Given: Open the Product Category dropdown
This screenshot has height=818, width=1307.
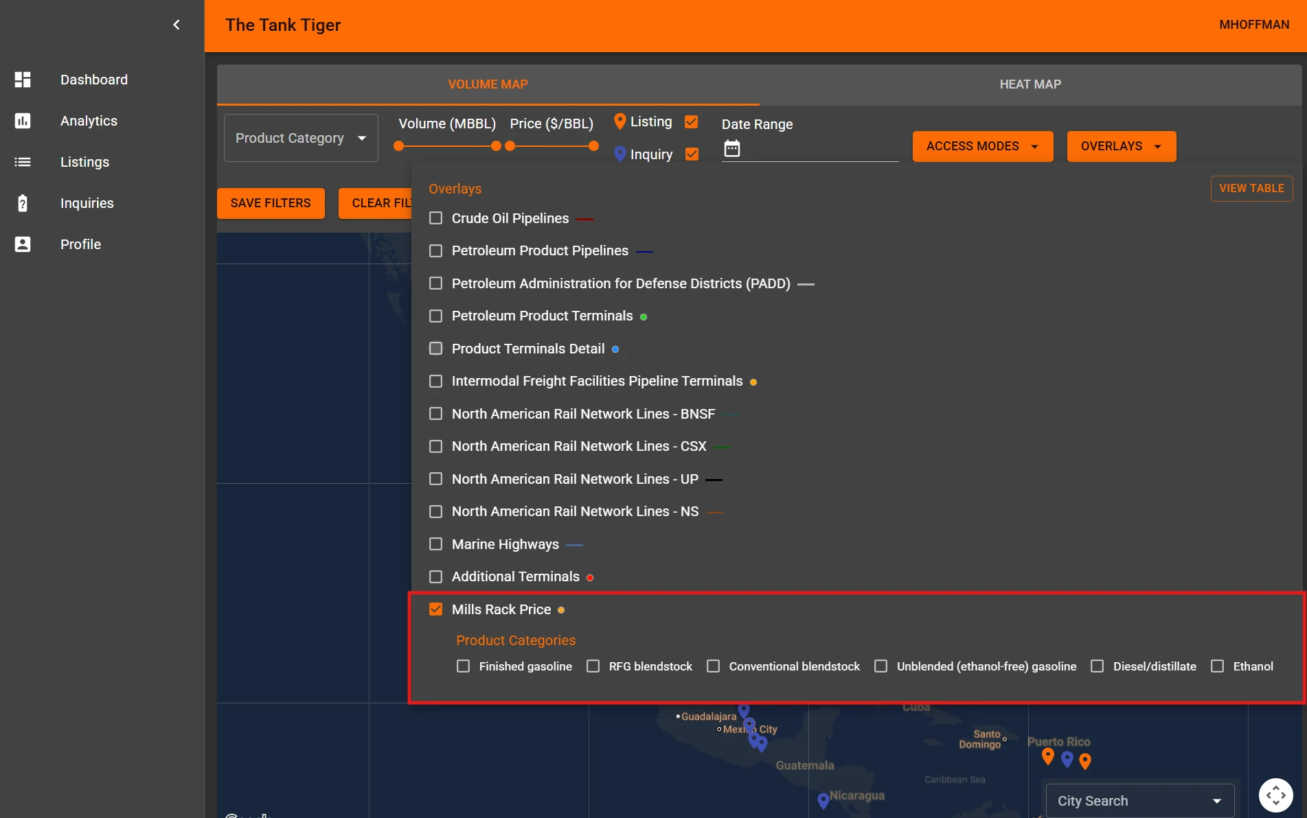Looking at the screenshot, I should tap(301, 138).
